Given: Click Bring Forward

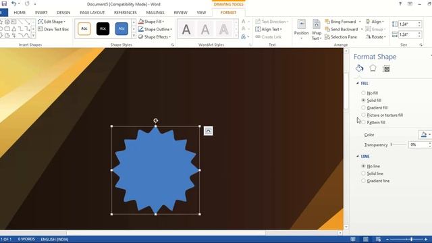Looking at the screenshot, I should (340, 22).
